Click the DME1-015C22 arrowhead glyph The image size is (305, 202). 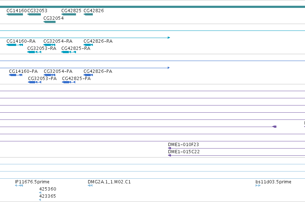(170, 155)
